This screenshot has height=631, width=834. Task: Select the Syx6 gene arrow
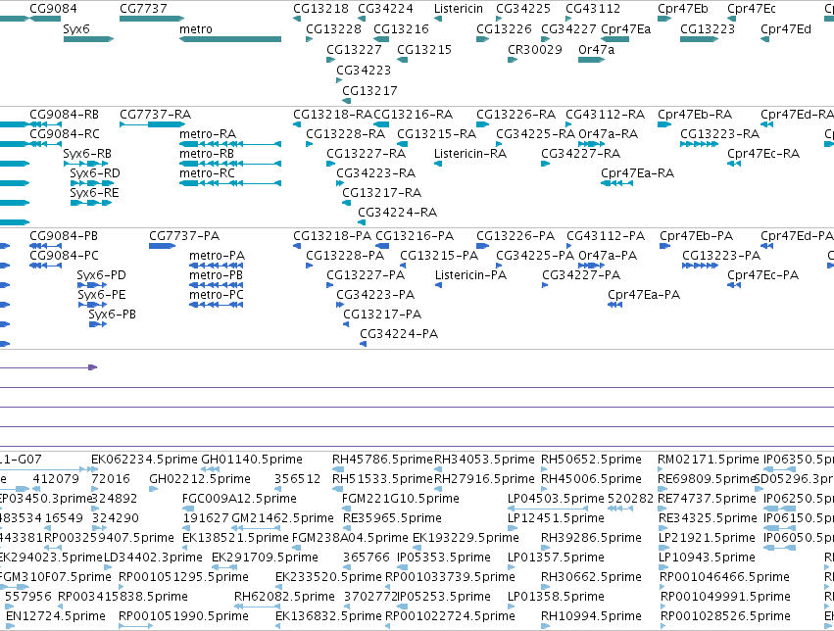(x=88, y=39)
